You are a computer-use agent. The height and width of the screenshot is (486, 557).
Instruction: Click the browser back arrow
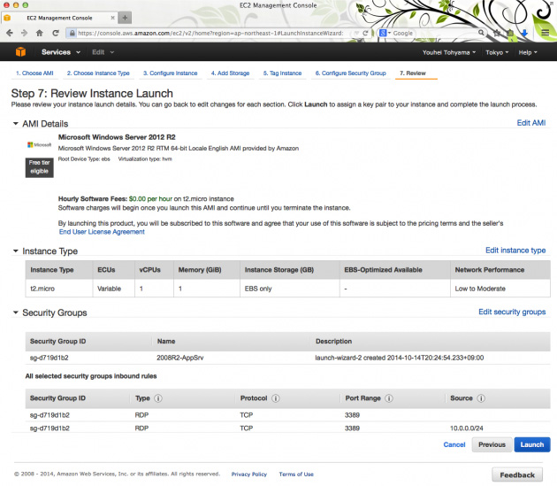pyautogui.click(x=10, y=33)
